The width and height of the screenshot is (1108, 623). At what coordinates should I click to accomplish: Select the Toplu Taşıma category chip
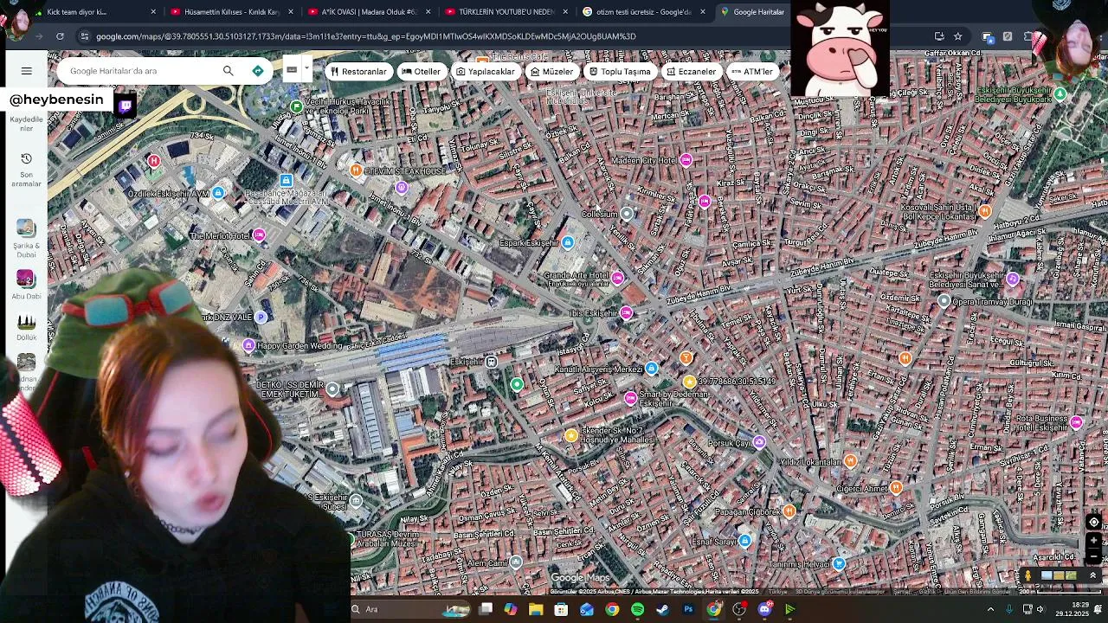coord(620,72)
